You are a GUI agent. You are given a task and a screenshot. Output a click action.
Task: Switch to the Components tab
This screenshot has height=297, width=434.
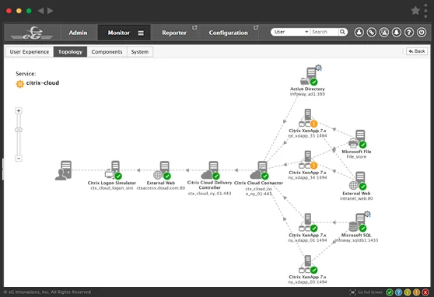point(107,52)
